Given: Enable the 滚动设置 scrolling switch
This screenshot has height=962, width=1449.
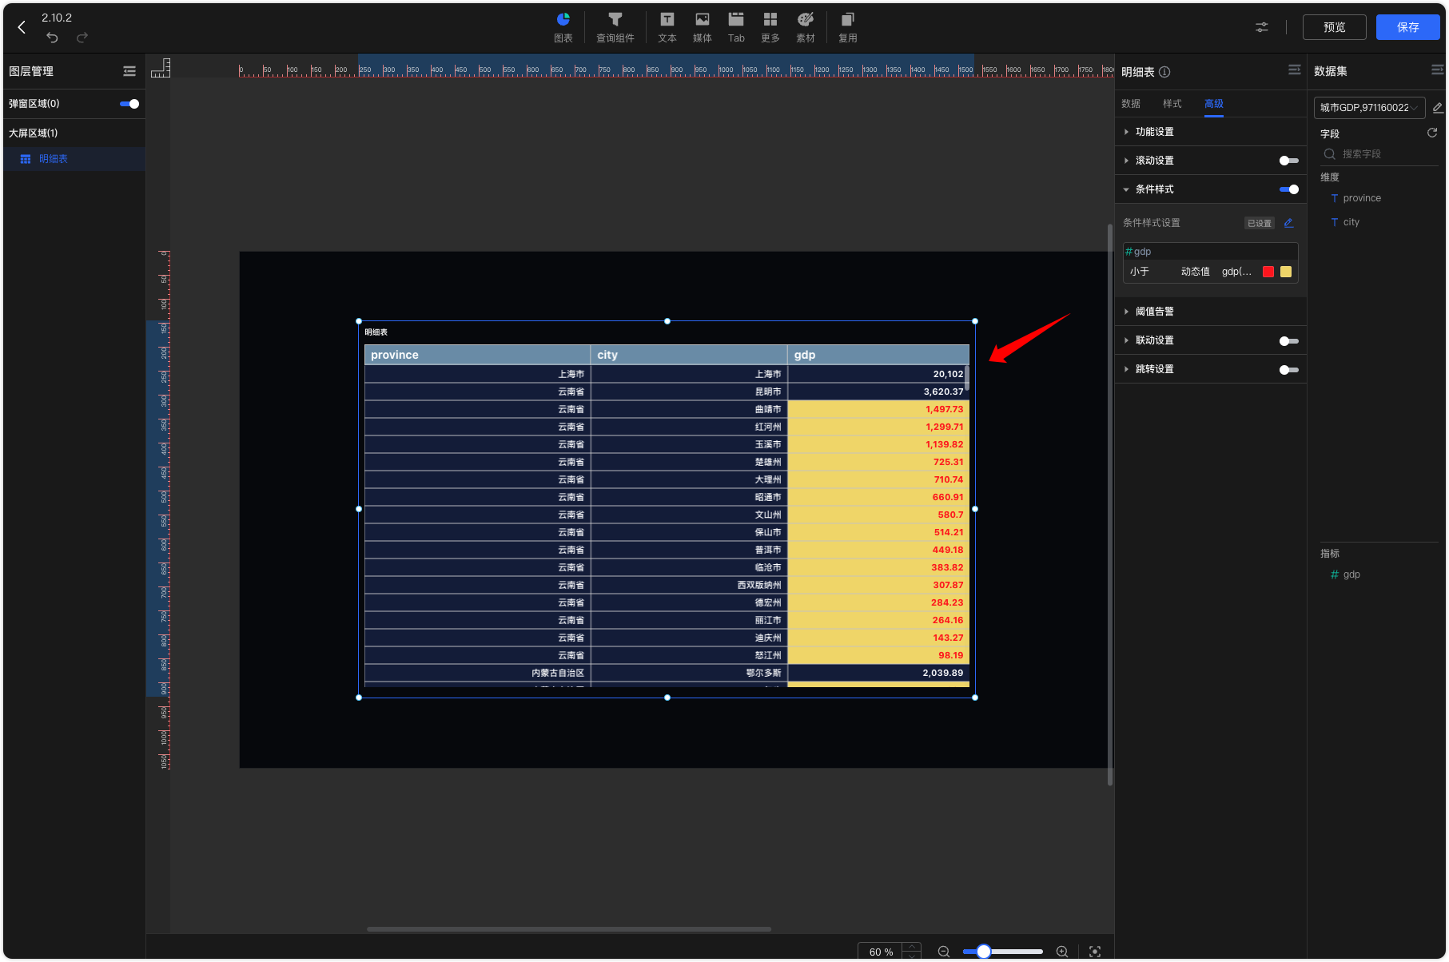Looking at the screenshot, I should tap(1288, 161).
